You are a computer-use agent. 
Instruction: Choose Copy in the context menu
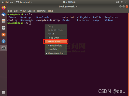tap(56, 26)
